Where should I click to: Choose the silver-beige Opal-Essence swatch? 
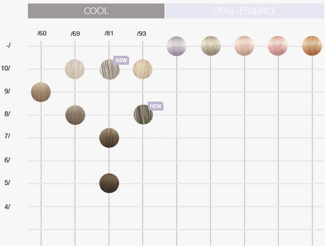tap(210, 46)
